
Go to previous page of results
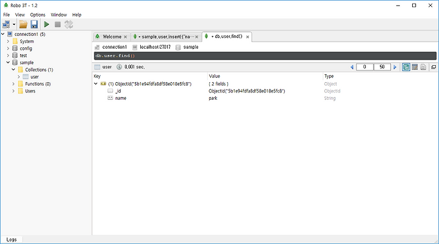(352, 67)
